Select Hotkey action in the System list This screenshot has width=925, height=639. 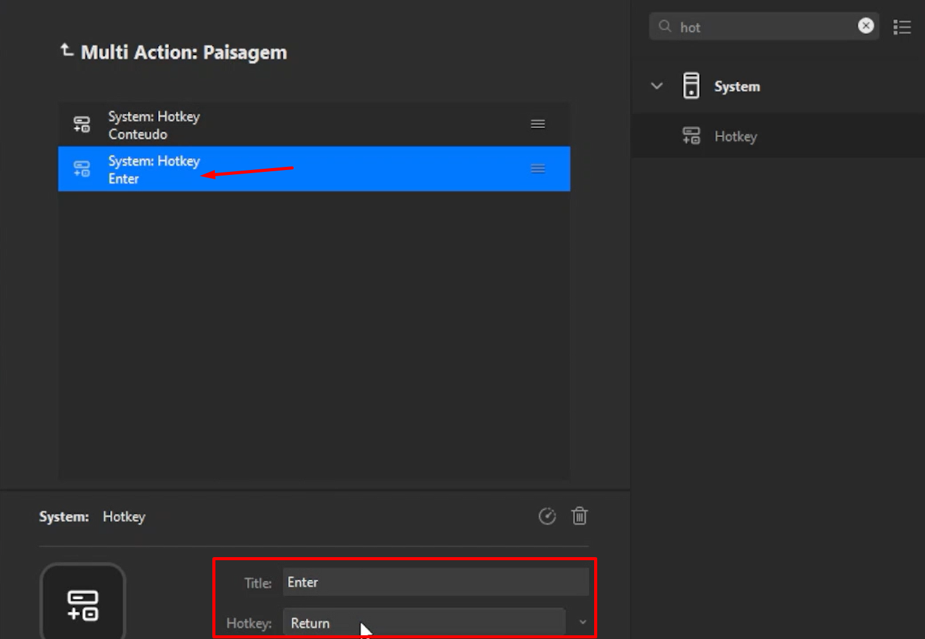pyautogui.click(x=778, y=136)
